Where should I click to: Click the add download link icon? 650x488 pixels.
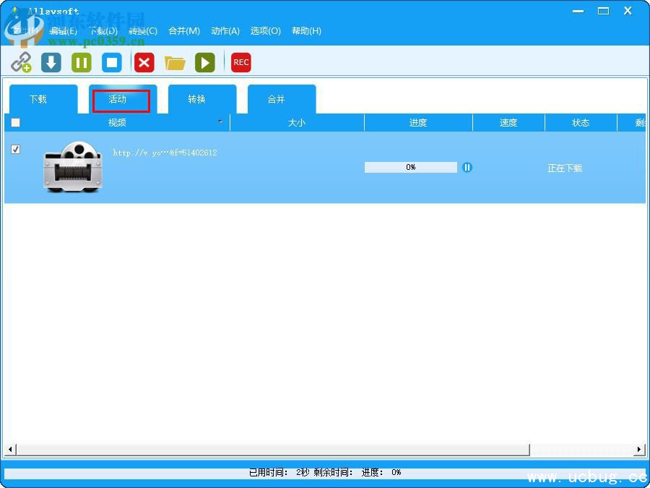pos(21,62)
